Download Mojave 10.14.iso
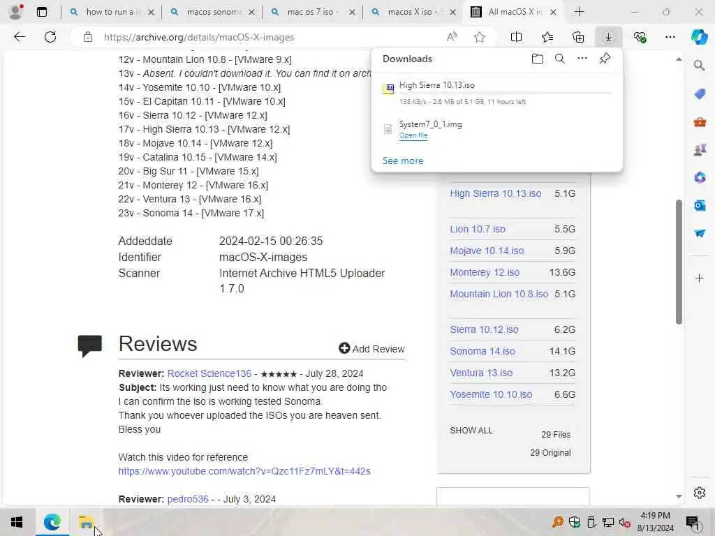This screenshot has height=536, width=715. (x=487, y=251)
